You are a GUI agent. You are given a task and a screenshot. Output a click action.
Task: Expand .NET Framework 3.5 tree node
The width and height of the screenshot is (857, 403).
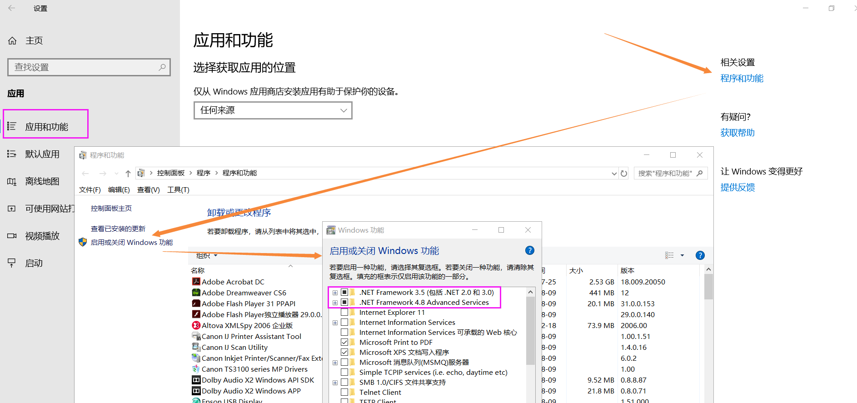click(x=335, y=293)
